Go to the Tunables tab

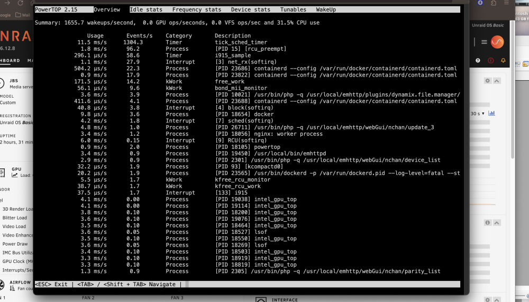[293, 10]
